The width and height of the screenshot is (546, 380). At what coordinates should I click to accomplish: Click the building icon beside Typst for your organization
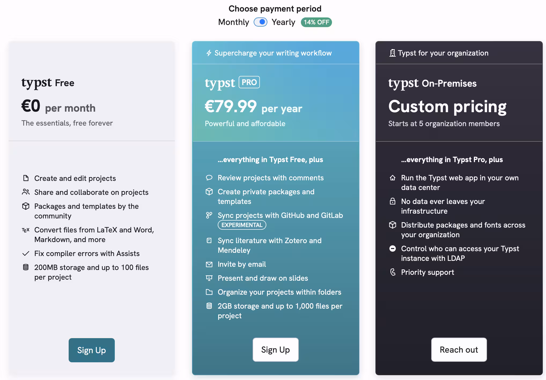pyautogui.click(x=392, y=53)
